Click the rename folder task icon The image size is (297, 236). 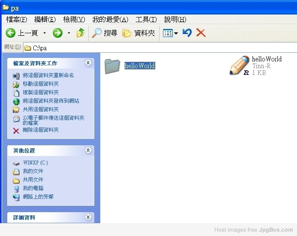click(x=16, y=76)
